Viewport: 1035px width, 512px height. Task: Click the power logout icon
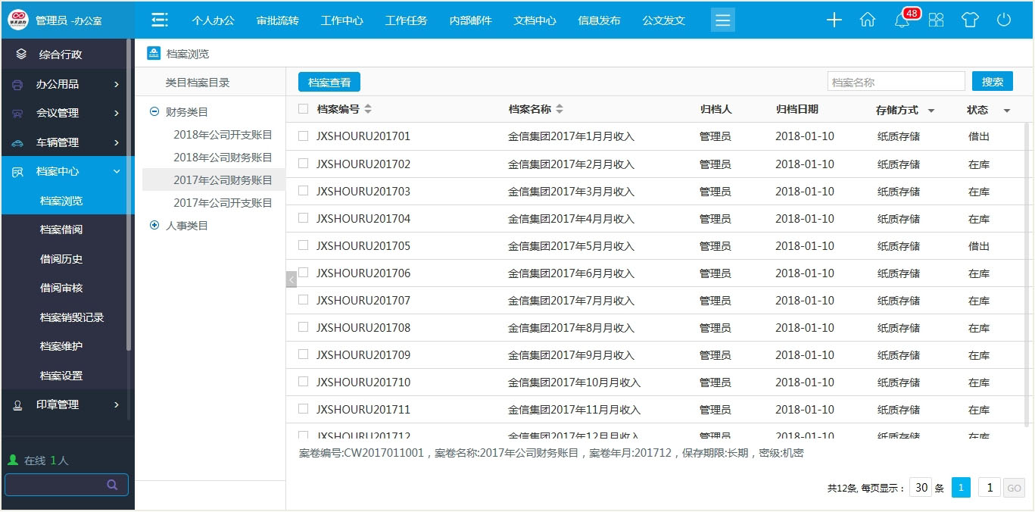[x=1003, y=20]
